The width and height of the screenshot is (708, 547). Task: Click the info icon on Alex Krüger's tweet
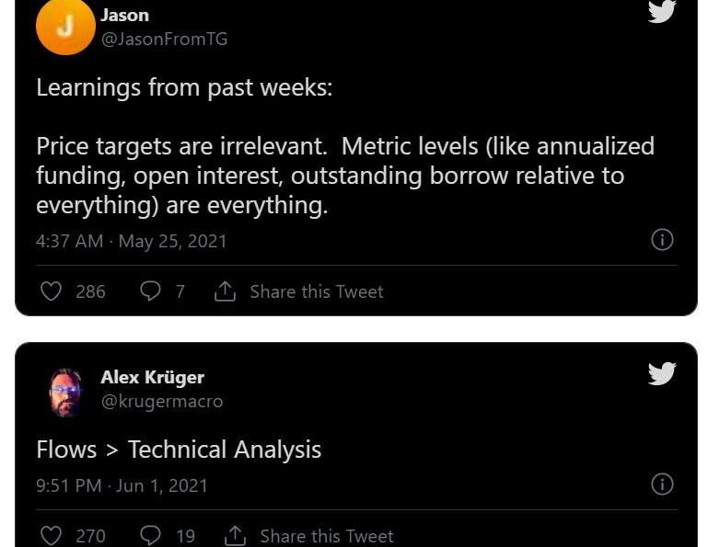pyautogui.click(x=662, y=484)
